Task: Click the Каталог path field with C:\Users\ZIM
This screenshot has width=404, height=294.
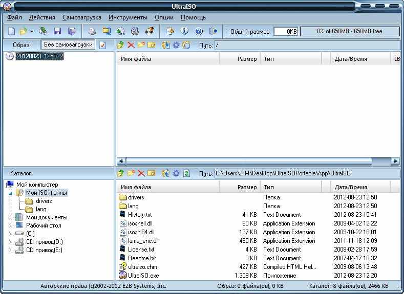Action: (307, 174)
